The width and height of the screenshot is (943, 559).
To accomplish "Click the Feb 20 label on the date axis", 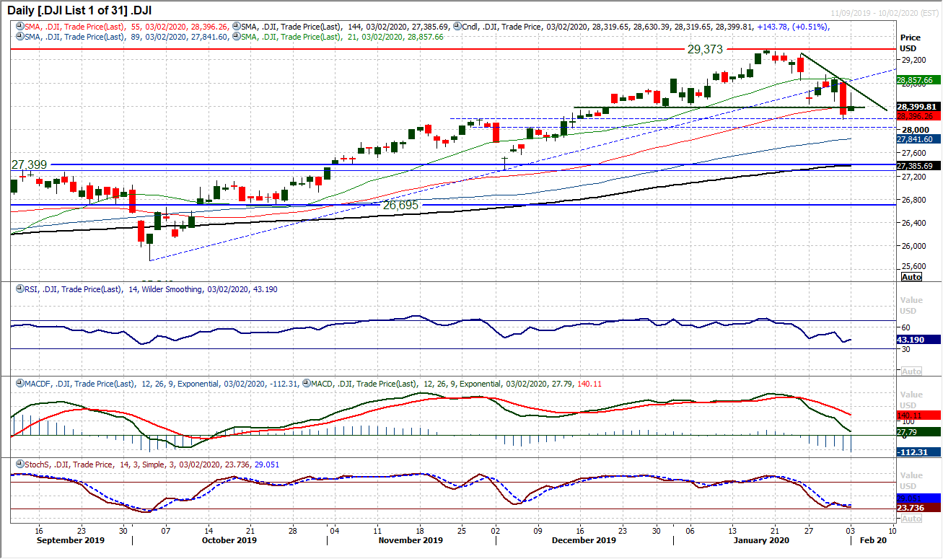I will [872, 540].
